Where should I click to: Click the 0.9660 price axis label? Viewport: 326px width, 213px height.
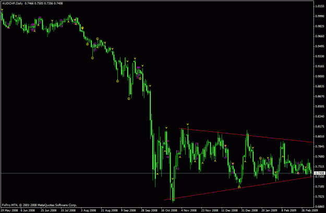320,36
